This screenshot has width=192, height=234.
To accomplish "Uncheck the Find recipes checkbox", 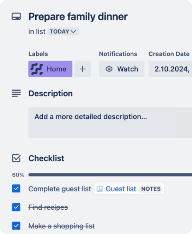I will click(x=16, y=207).
